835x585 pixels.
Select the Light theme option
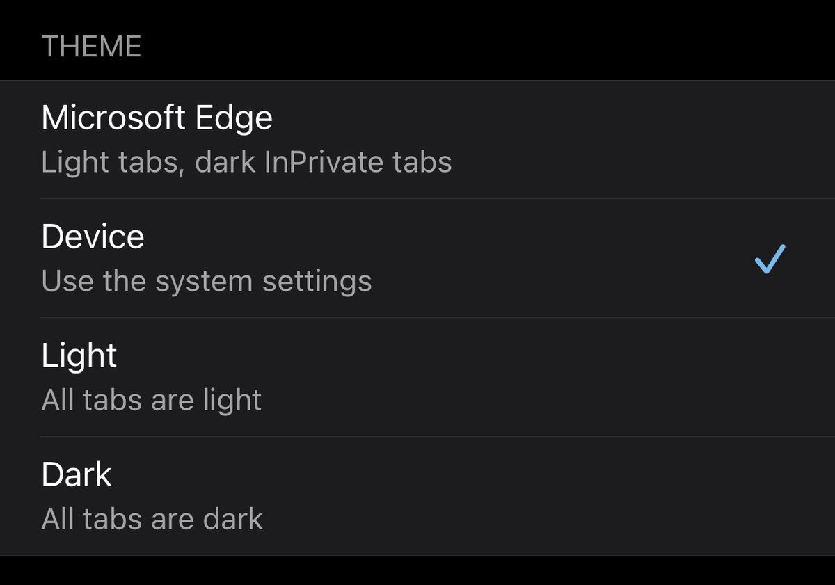pyautogui.click(x=417, y=378)
